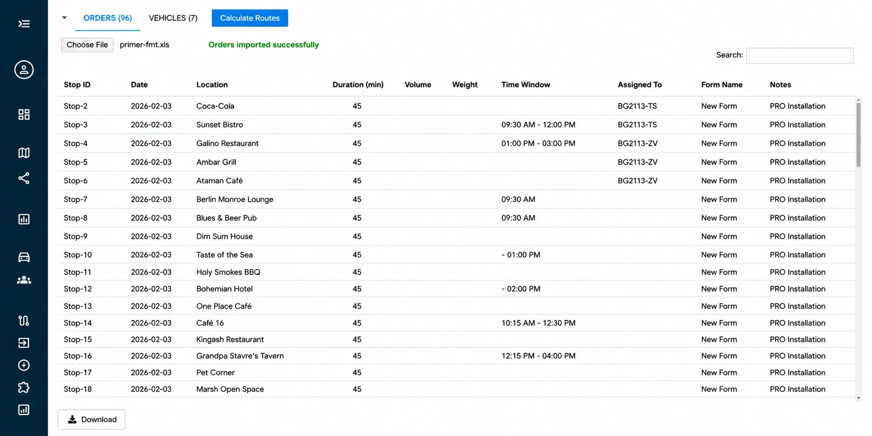Select the Bohemian Hotel cell

[x=224, y=289]
